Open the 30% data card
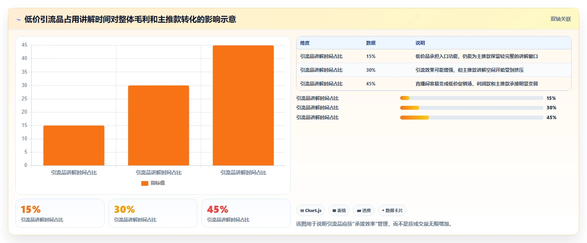The width and height of the screenshot is (587, 243). pyautogui.click(x=153, y=213)
